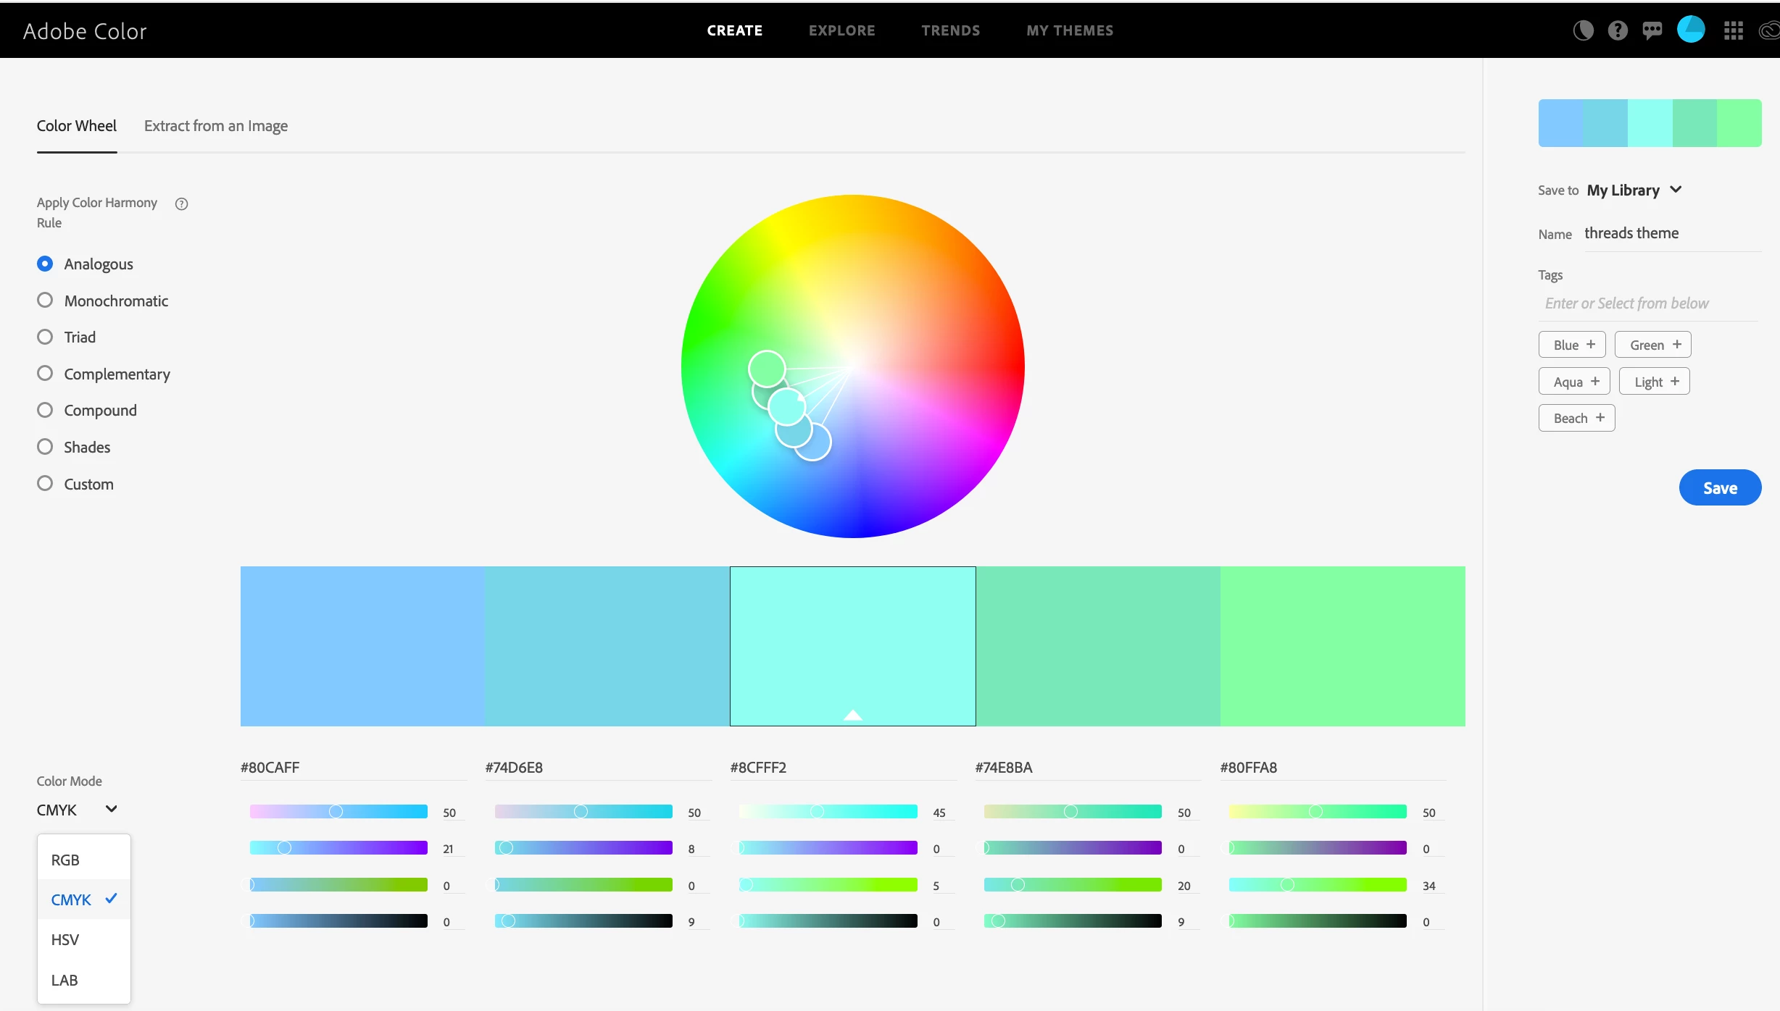Image resolution: width=1780 pixels, height=1011 pixels.
Task: Open the Adobe apps grid icon
Action: [1734, 30]
